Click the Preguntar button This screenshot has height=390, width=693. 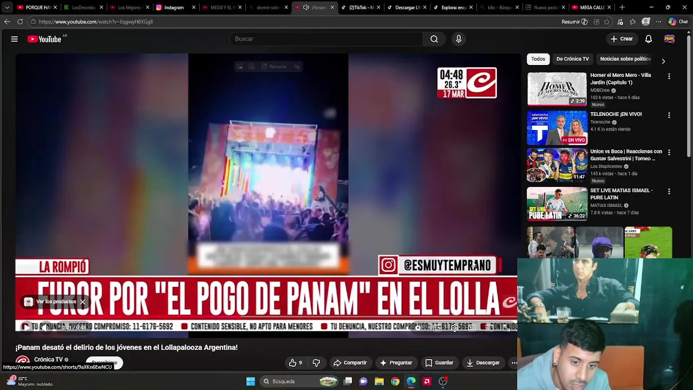pos(396,363)
